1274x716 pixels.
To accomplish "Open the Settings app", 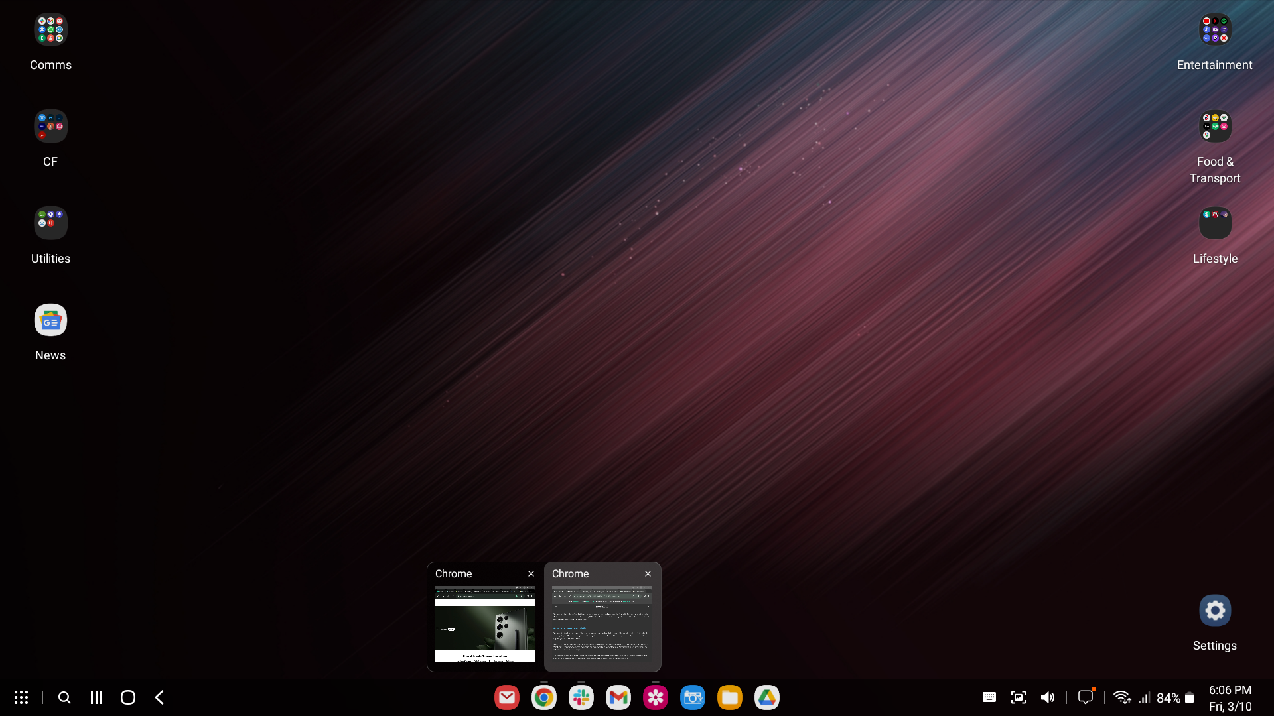I will 1215,611.
